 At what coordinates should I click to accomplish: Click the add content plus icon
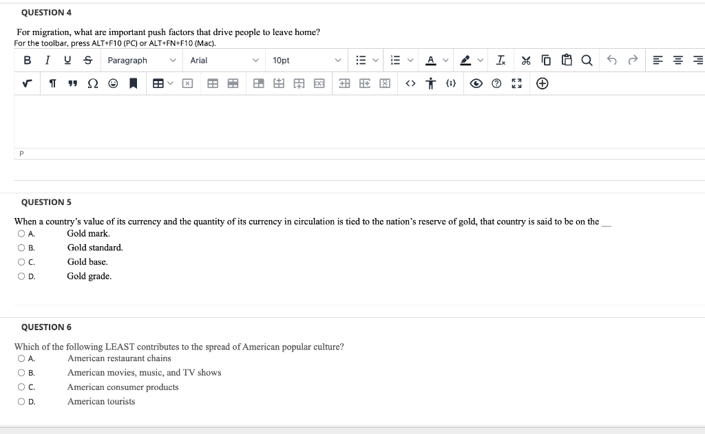(x=543, y=83)
